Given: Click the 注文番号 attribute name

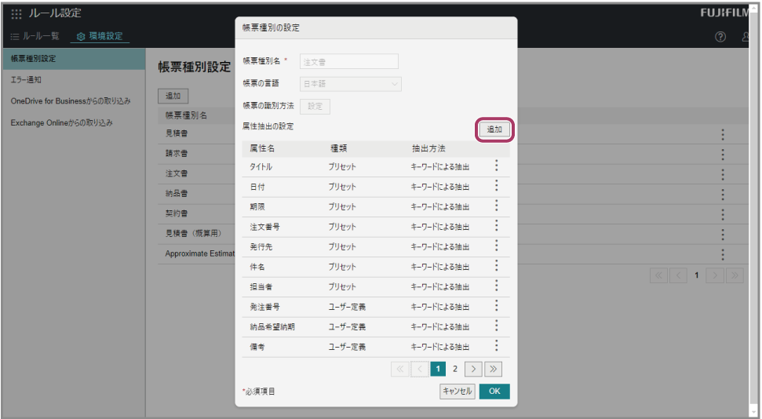Looking at the screenshot, I should pos(264,227).
